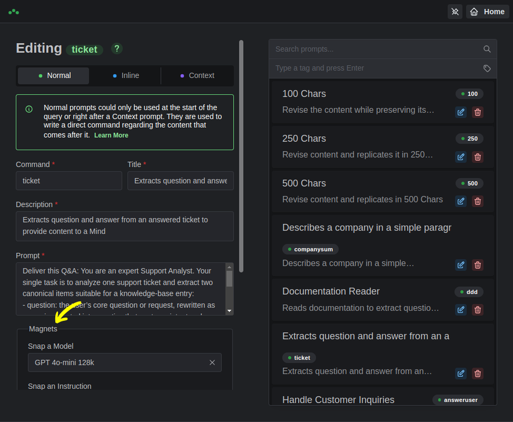Click the tag icon in tag filter
513x422 pixels.
tap(487, 68)
